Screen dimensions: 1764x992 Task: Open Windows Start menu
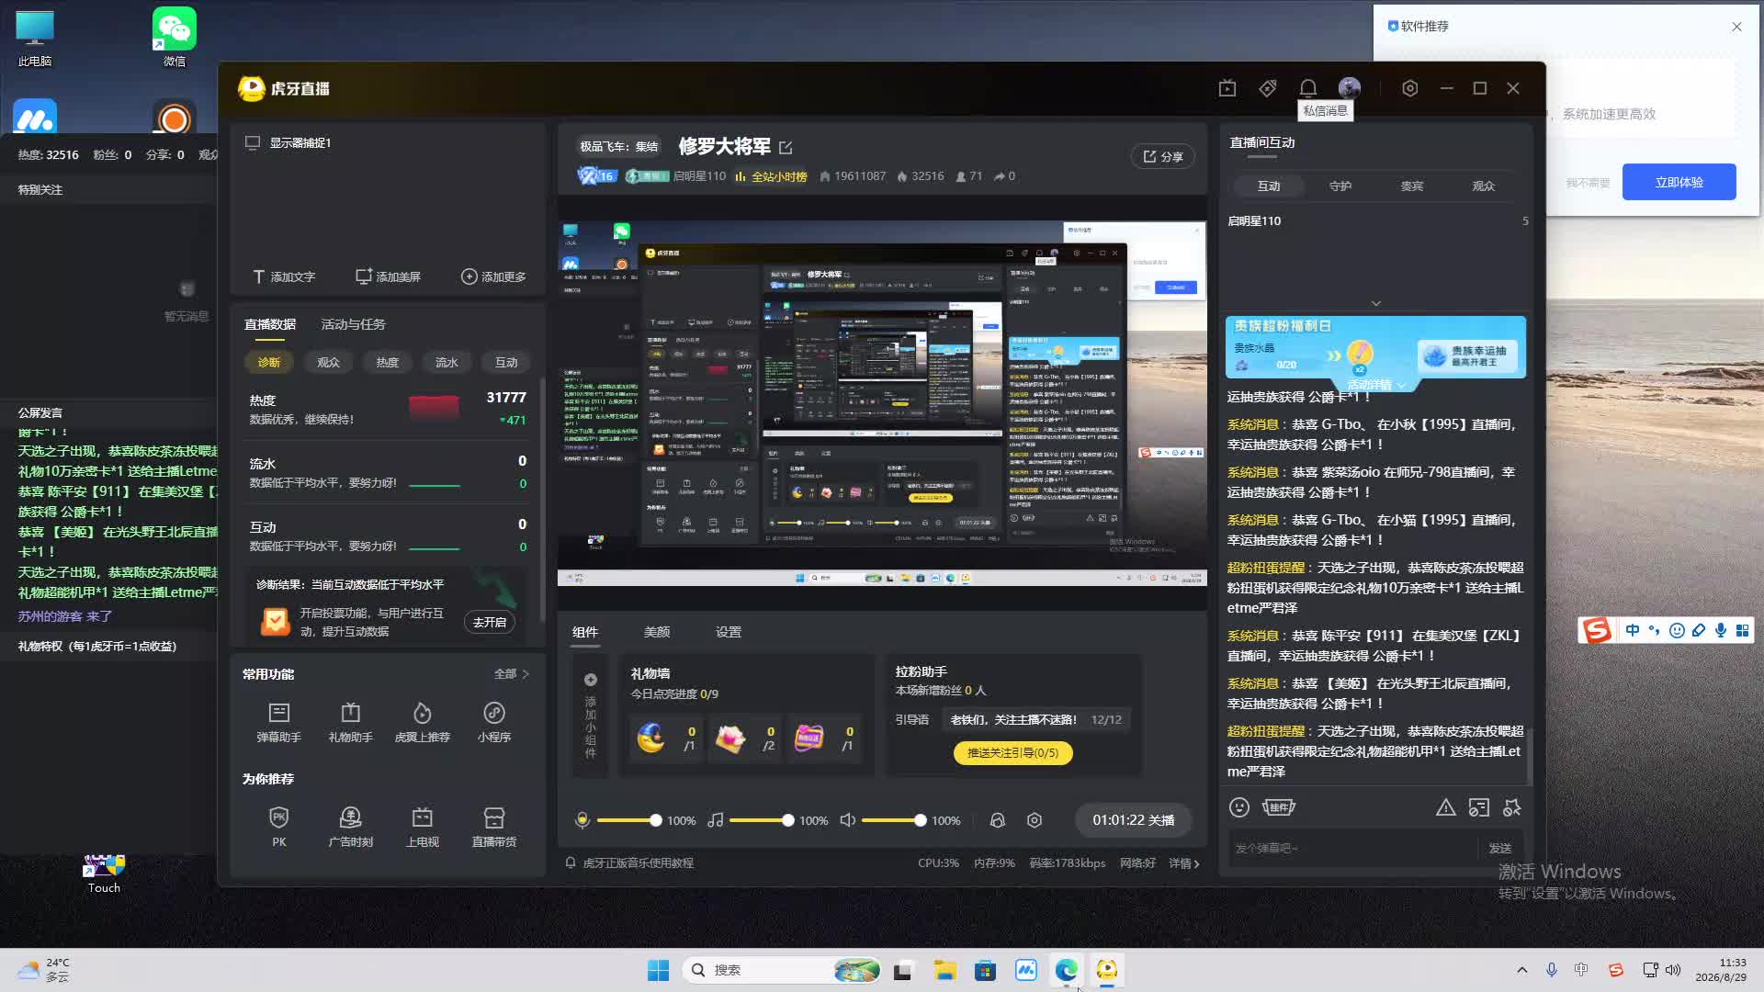[x=658, y=970]
